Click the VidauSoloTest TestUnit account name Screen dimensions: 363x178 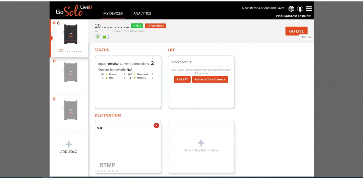[x=293, y=16]
